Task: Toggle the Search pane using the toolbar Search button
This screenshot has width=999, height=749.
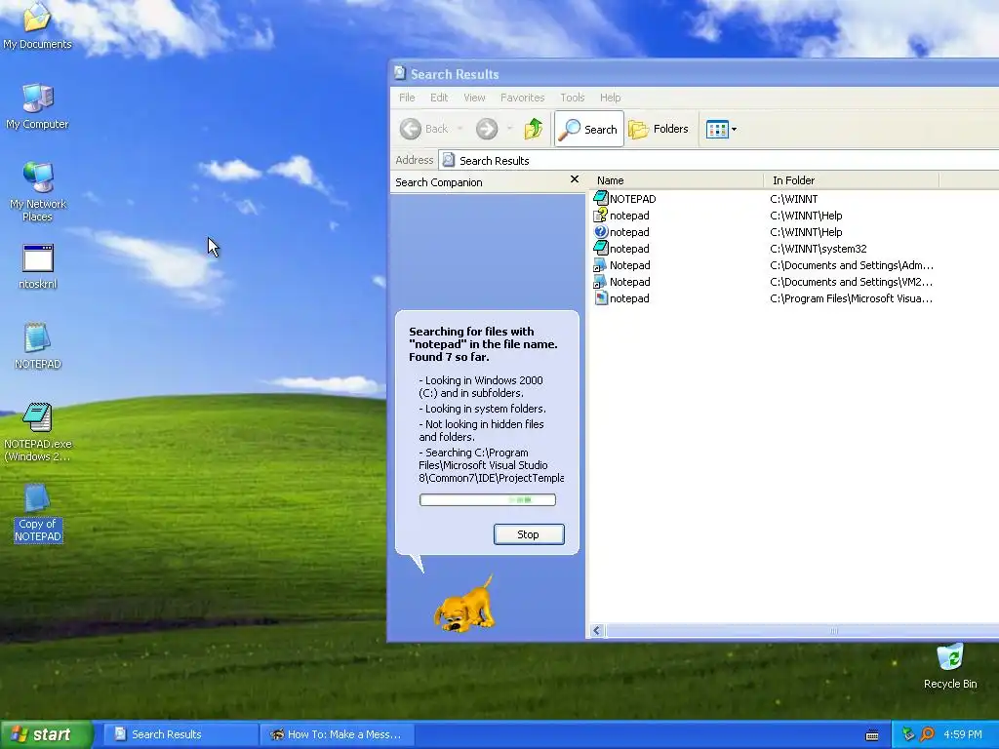Action: [x=588, y=129]
